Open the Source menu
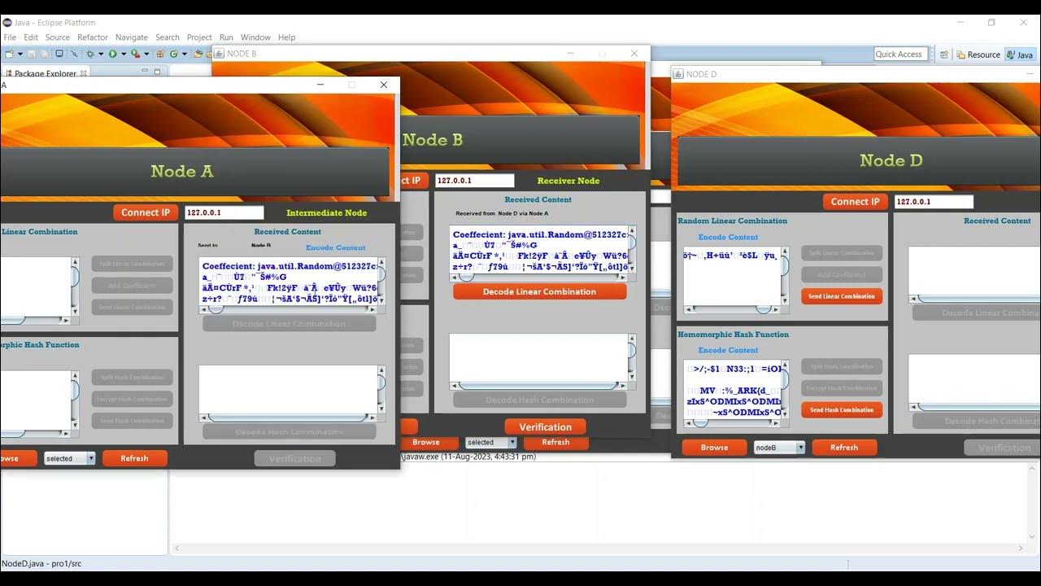The image size is (1041, 586). click(x=58, y=37)
